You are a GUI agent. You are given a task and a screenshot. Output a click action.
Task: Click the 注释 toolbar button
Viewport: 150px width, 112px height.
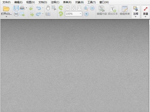tap(136, 12)
